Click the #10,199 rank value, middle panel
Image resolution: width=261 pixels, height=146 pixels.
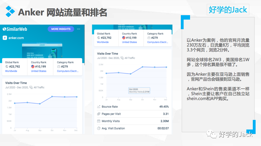(131, 38)
